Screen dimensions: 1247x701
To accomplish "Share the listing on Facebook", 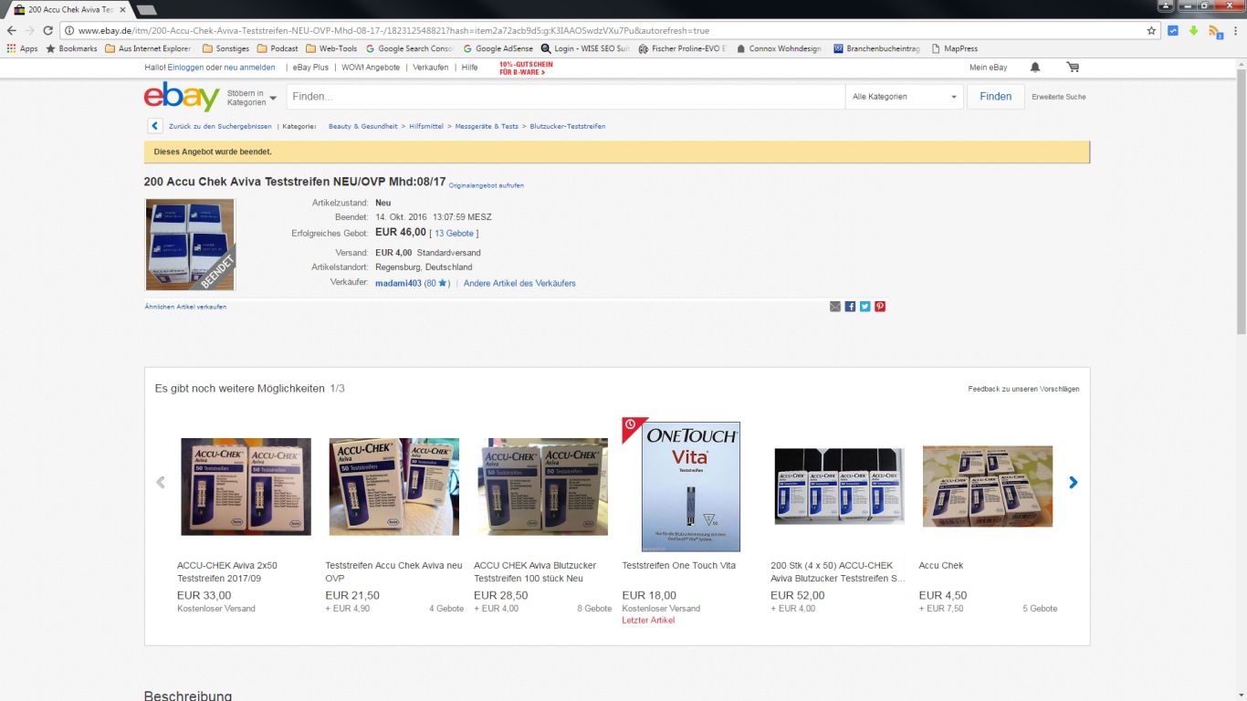I will 850,307.
